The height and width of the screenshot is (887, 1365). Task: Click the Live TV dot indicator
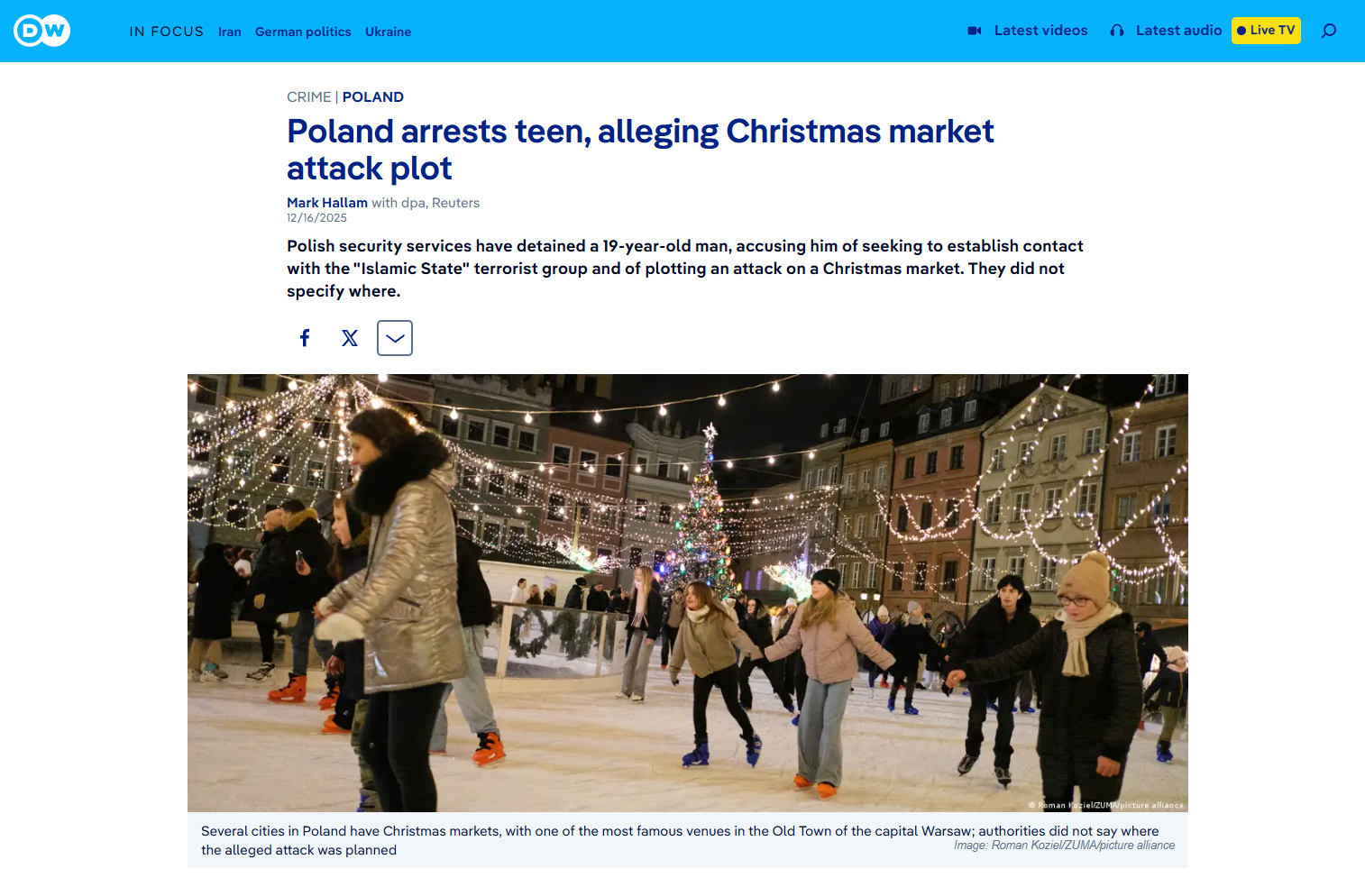tap(1241, 31)
